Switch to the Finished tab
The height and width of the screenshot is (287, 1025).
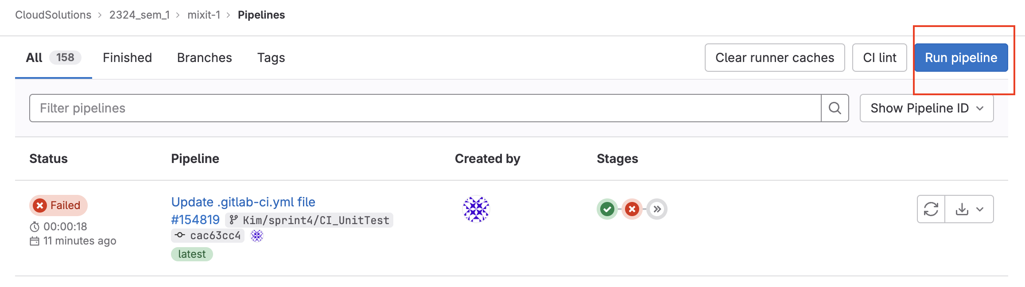coord(127,58)
